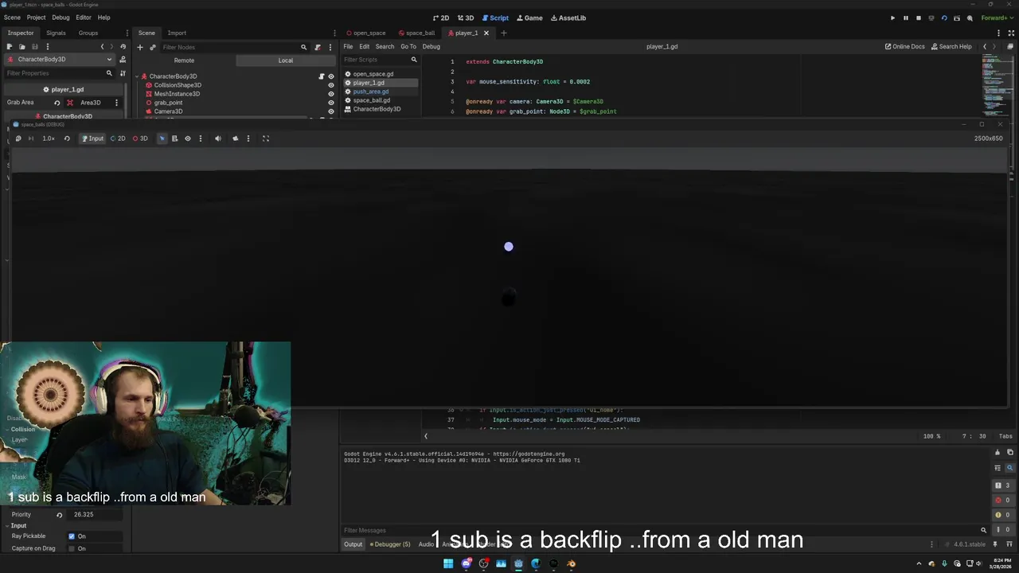Click the instantiate child scene link icon

coord(153,47)
